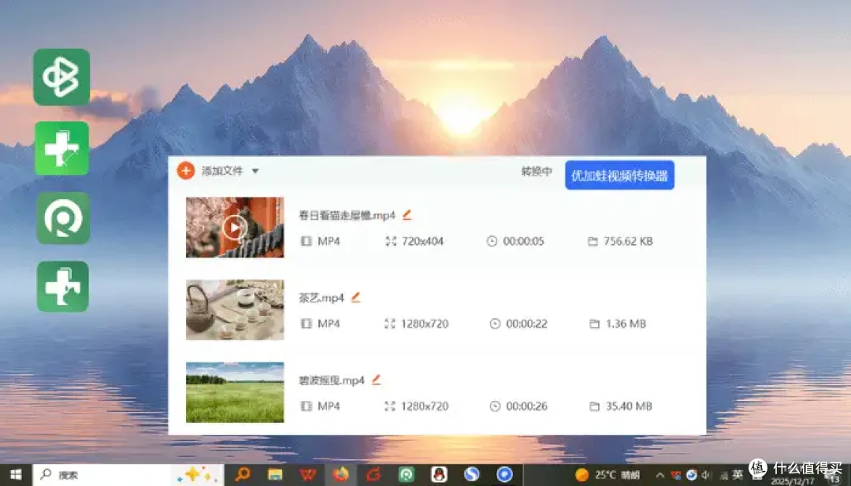Select the file name 碧波摇曳.mp4

pyautogui.click(x=332, y=380)
